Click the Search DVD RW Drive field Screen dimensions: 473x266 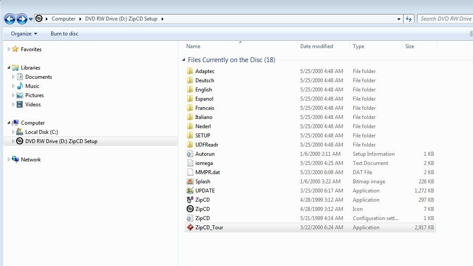click(x=445, y=19)
